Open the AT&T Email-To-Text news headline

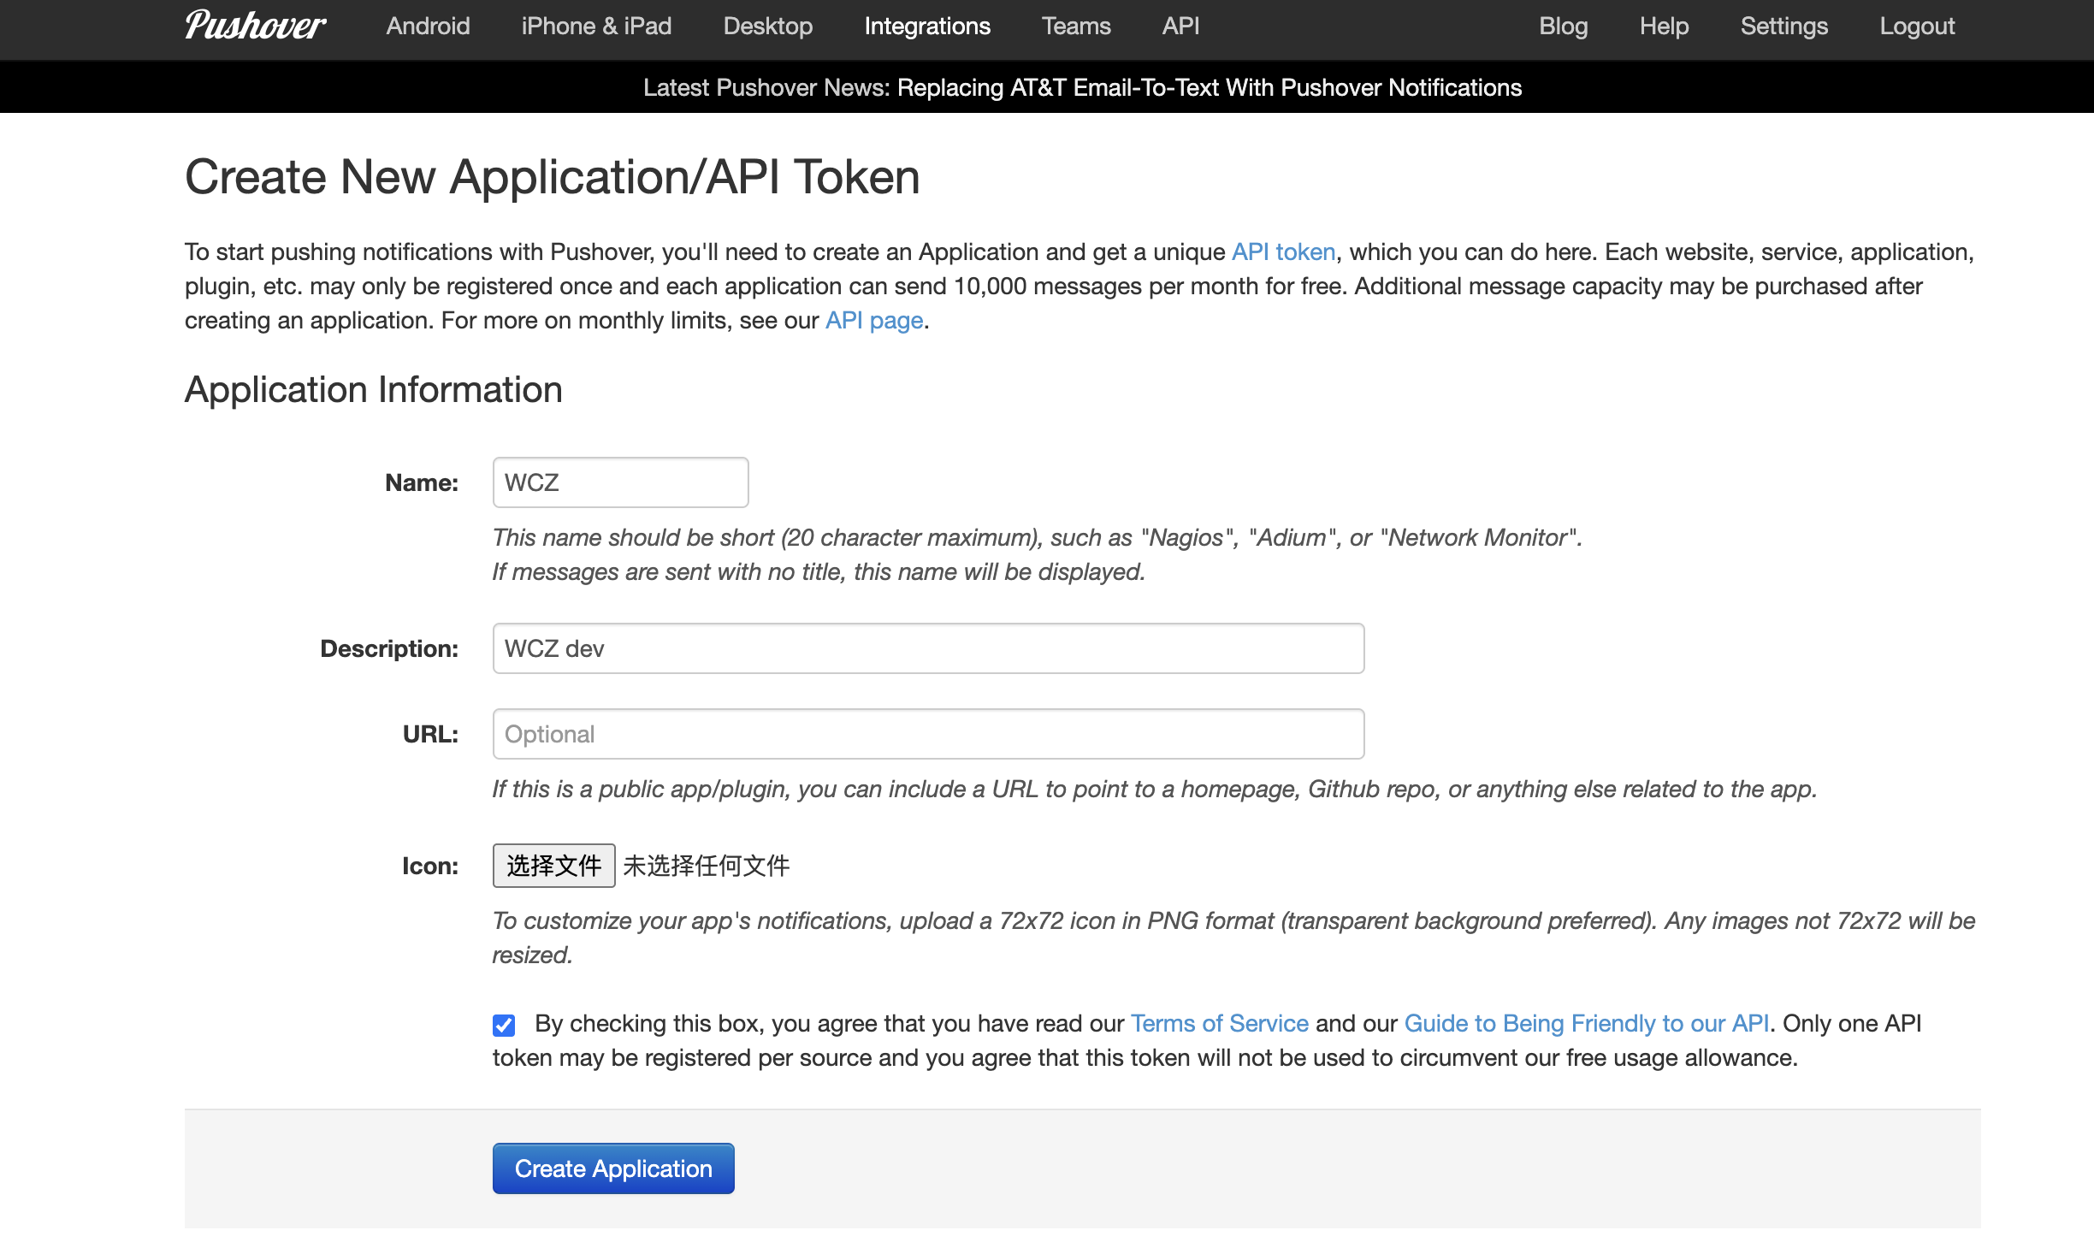1209,87
